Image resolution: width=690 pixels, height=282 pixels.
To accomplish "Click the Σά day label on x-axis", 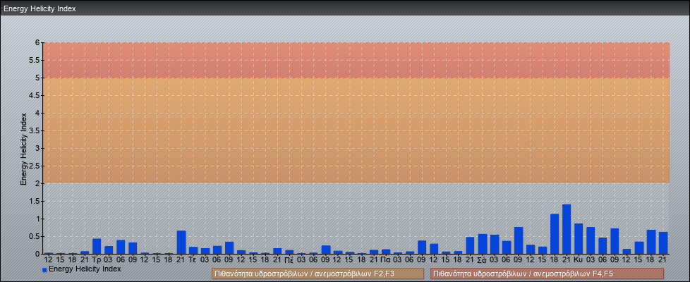I will 482,259.
